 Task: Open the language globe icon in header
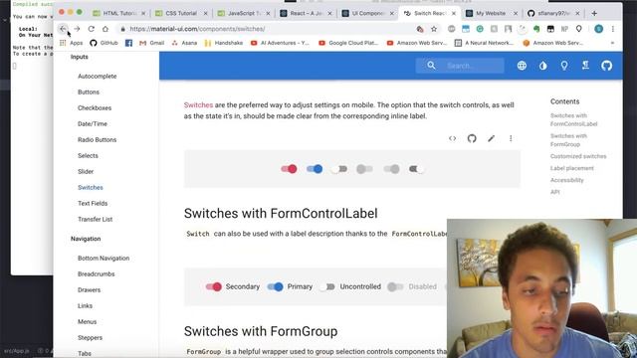click(522, 66)
